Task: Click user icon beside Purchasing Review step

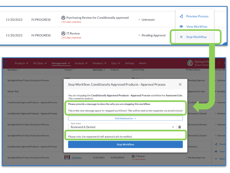Action: [63, 18]
